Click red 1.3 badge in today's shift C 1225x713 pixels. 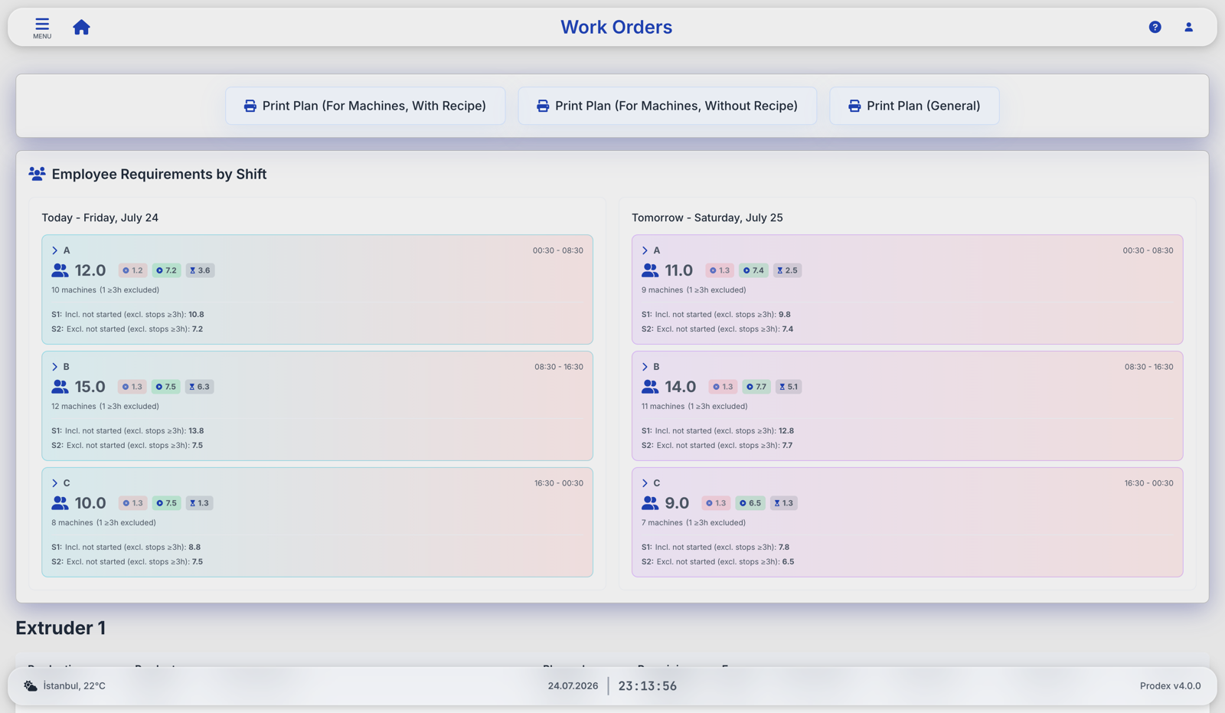tap(133, 503)
